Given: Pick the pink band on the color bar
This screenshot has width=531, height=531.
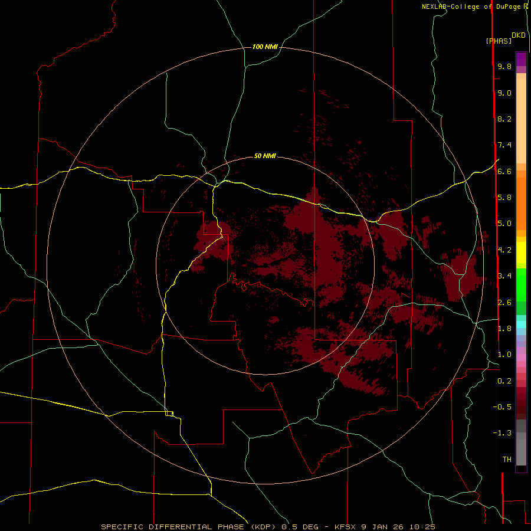Looking at the screenshot, I should click(x=521, y=358).
